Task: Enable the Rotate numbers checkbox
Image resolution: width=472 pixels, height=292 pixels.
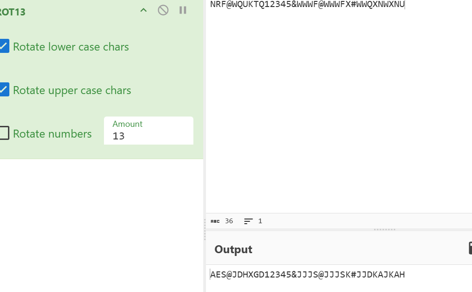Action: point(4,133)
